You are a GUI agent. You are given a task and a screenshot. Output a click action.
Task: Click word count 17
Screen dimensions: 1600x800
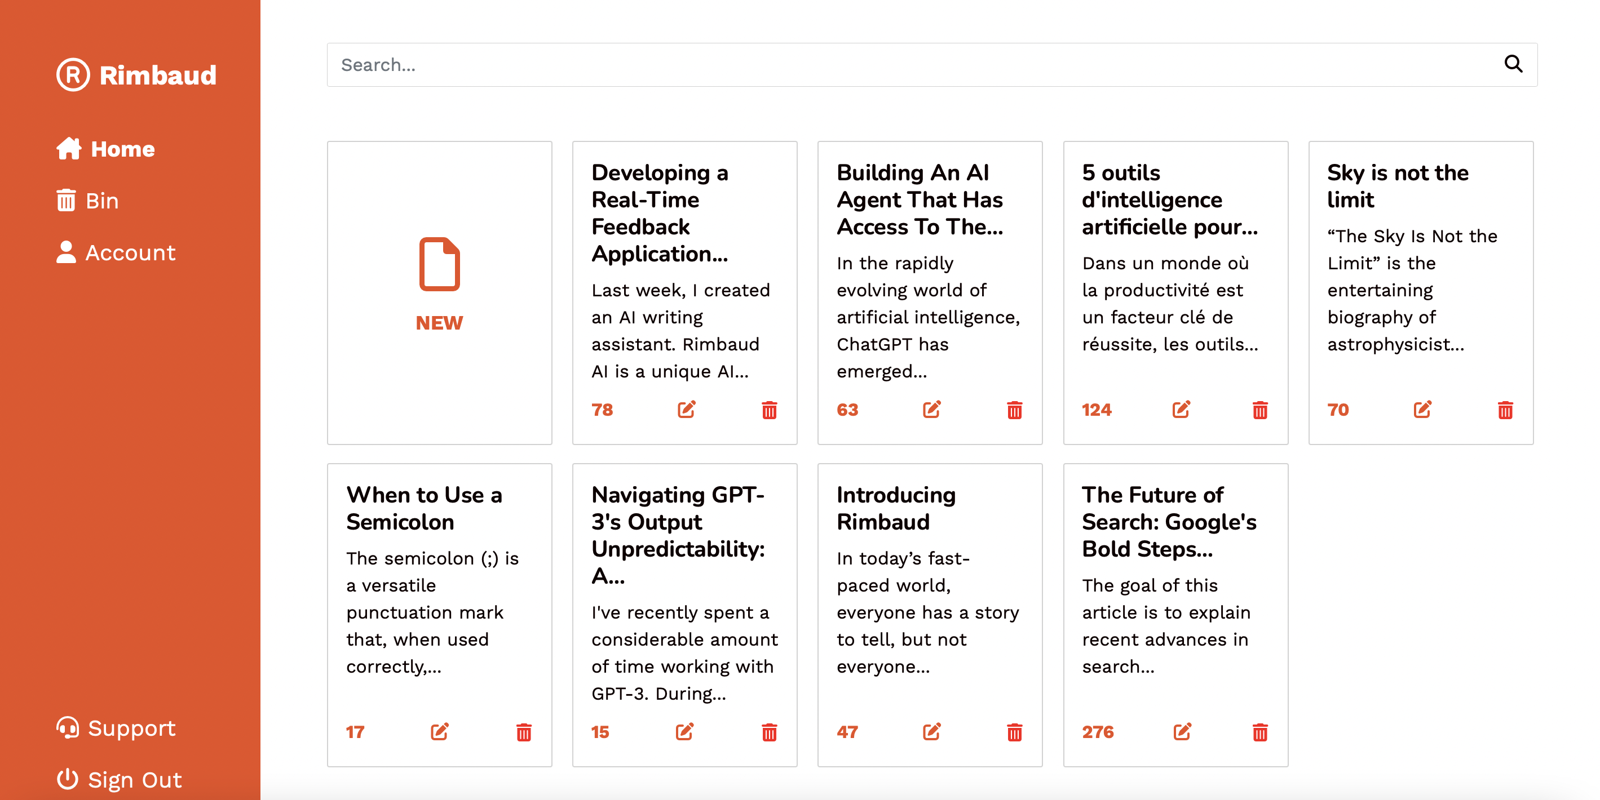coord(355,732)
